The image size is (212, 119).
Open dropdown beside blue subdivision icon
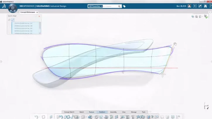93,117
